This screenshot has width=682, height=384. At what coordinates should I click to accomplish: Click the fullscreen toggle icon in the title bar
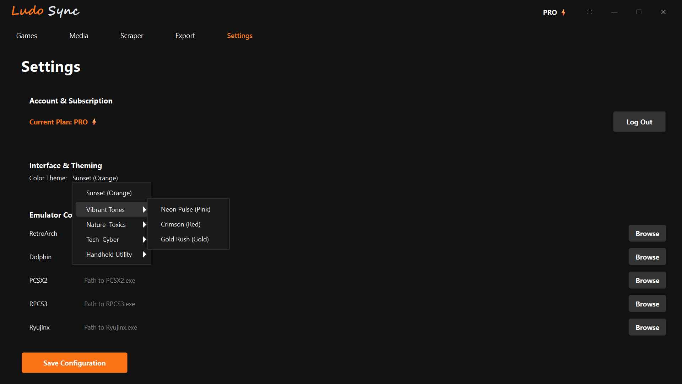590,12
